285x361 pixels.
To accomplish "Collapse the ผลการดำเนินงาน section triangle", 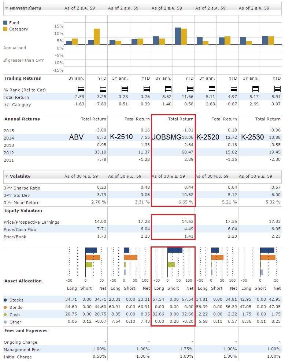I will click(7, 8).
